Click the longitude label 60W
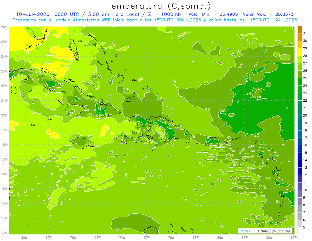Image resolution: width=312 pixels, height=241 pixels. coord(294,237)
